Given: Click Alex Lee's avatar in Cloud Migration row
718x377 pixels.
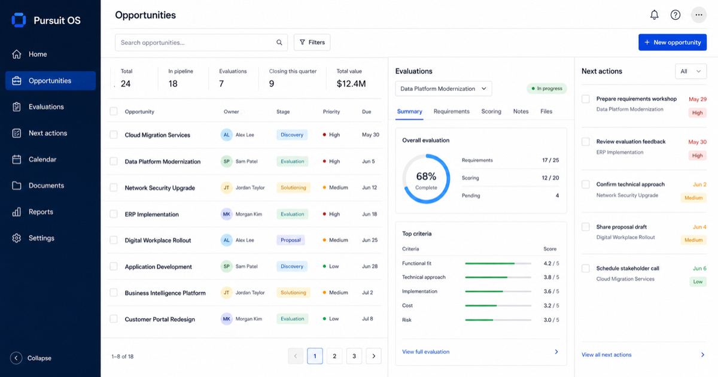Looking at the screenshot, I should point(227,135).
